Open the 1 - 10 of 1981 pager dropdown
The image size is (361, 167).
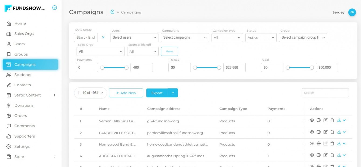[x=91, y=93]
